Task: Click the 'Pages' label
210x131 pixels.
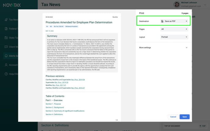Action: [142, 29]
